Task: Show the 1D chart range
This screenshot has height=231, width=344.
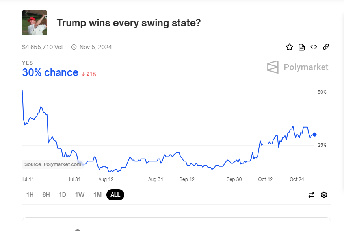Action: (x=62, y=195)
